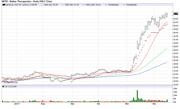Click the 'Dec' date axis label
Viewport: 180px width, 109px height.
coord(154,104)
